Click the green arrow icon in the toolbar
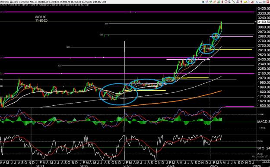 [211, 2]
